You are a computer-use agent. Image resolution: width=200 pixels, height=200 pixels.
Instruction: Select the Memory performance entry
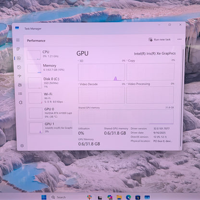(x=50, y=68)
